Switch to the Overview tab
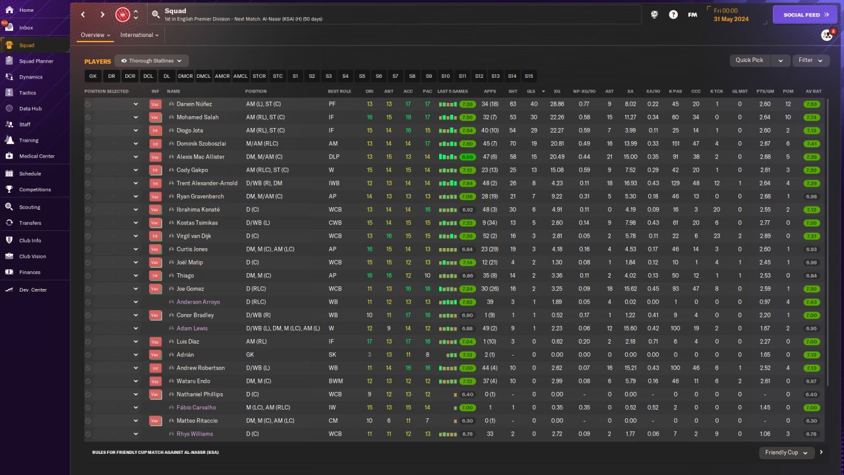 coord(96,35)
